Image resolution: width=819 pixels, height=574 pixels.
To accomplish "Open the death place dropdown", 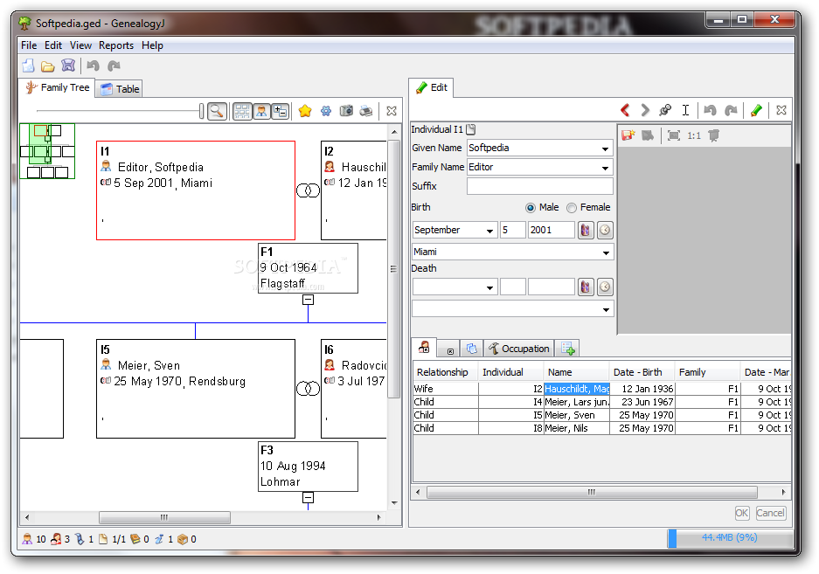I will (x=606, y=310).
